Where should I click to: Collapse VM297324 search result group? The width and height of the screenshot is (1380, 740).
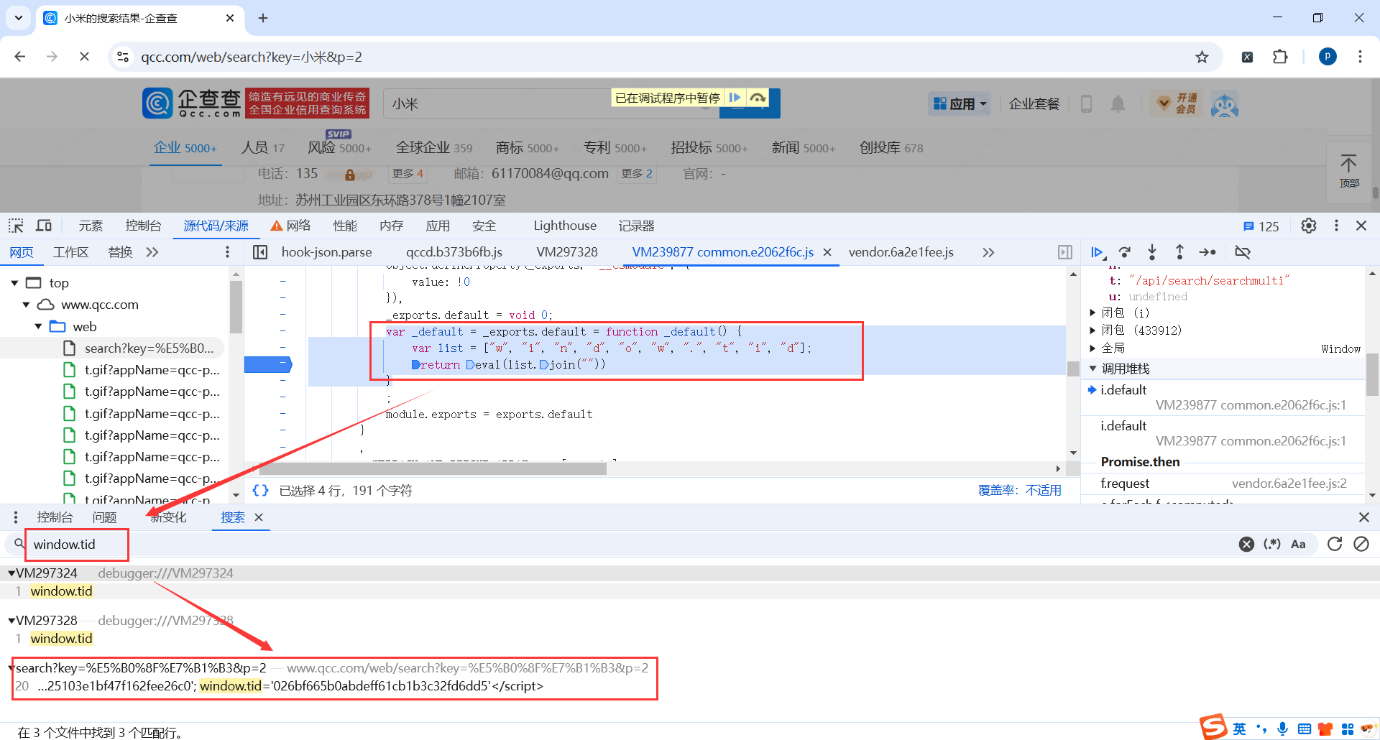[11, 573]
